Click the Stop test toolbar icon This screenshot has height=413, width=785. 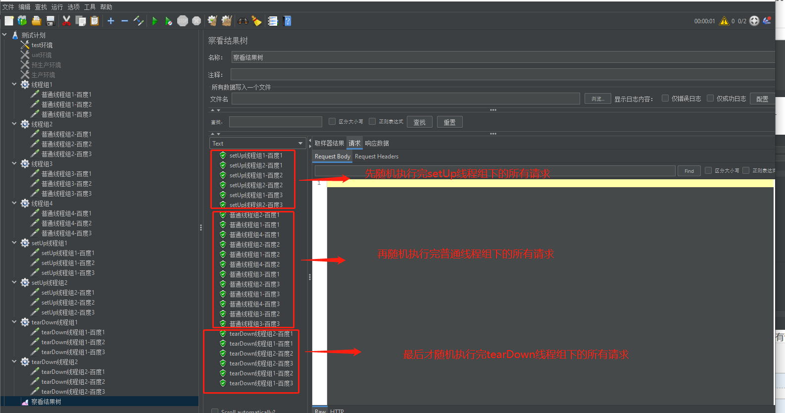[x=183, y=21]
